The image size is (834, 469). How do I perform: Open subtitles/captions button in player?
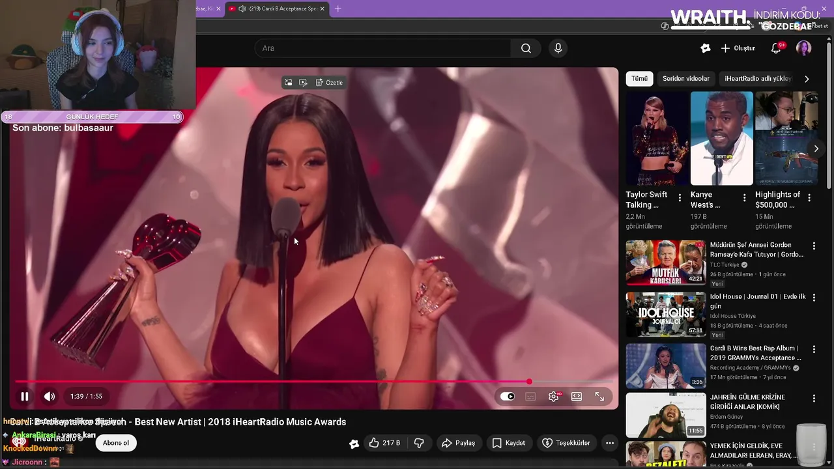click(530, 396)
